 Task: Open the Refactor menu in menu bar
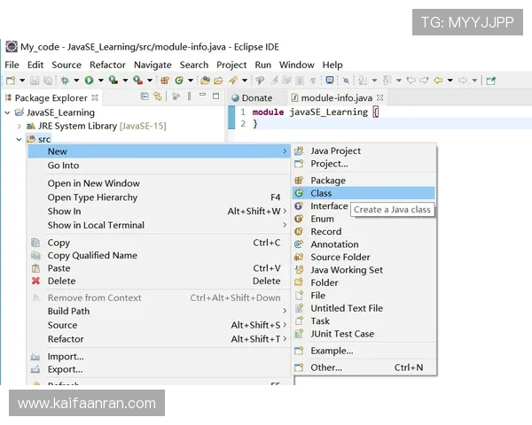point(107,65)
